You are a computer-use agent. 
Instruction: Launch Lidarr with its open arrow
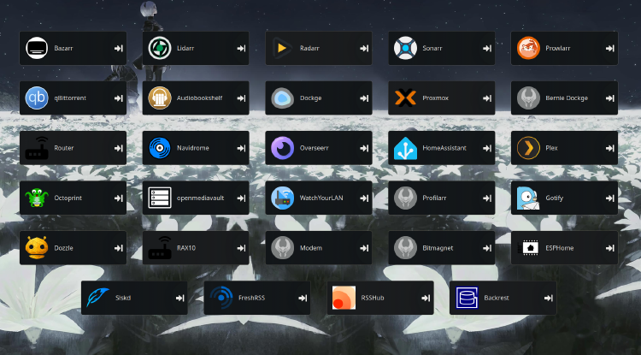point(241,48)
